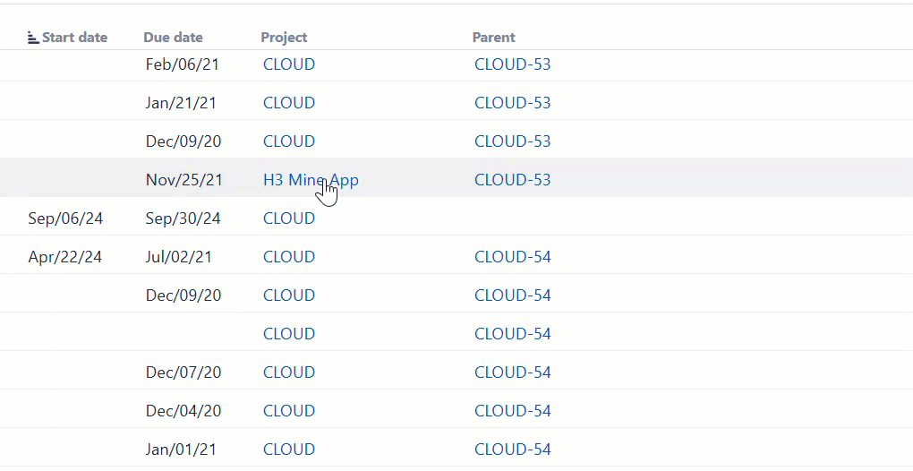Sort by the Start date column header
Viewport: 913px width, 471px height.
point(74,38)
